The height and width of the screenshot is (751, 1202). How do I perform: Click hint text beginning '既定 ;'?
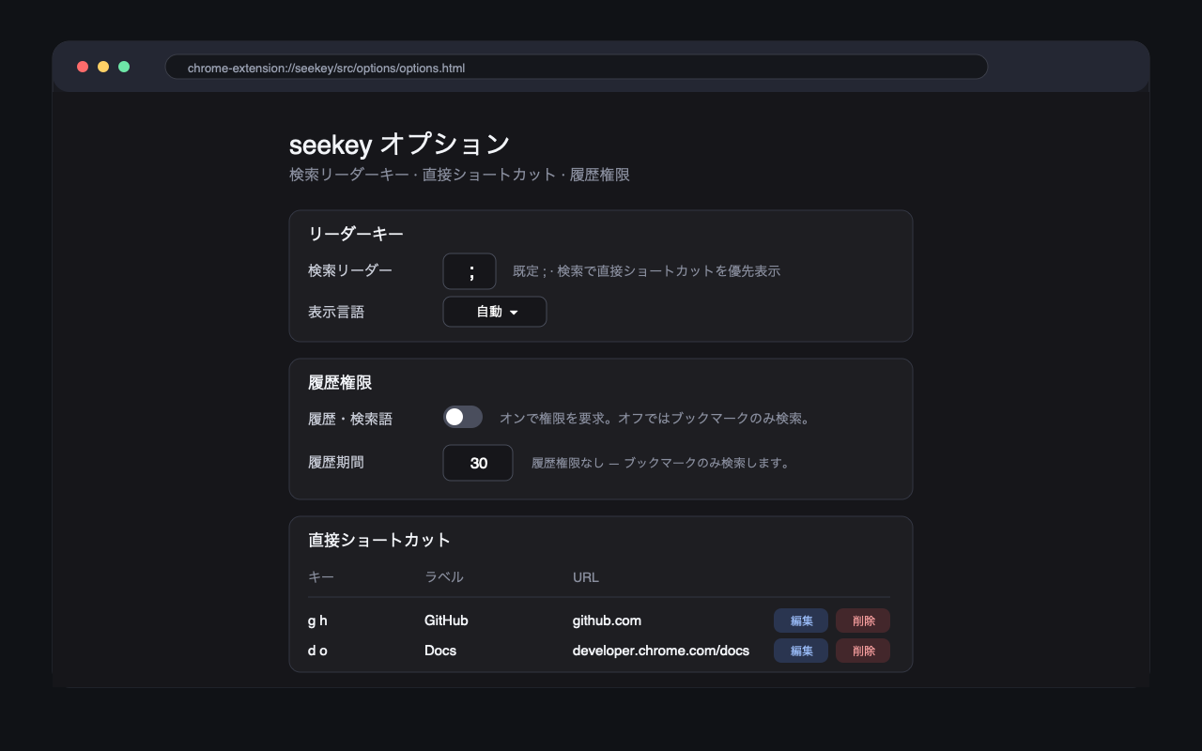(646, 271)
